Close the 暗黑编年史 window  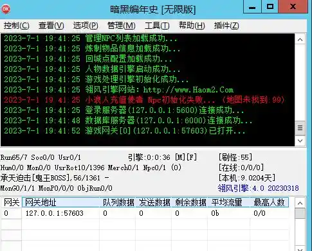coord(293,7)
